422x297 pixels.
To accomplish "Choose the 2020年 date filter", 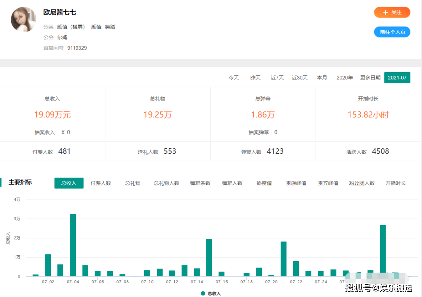I will [345, 78].
